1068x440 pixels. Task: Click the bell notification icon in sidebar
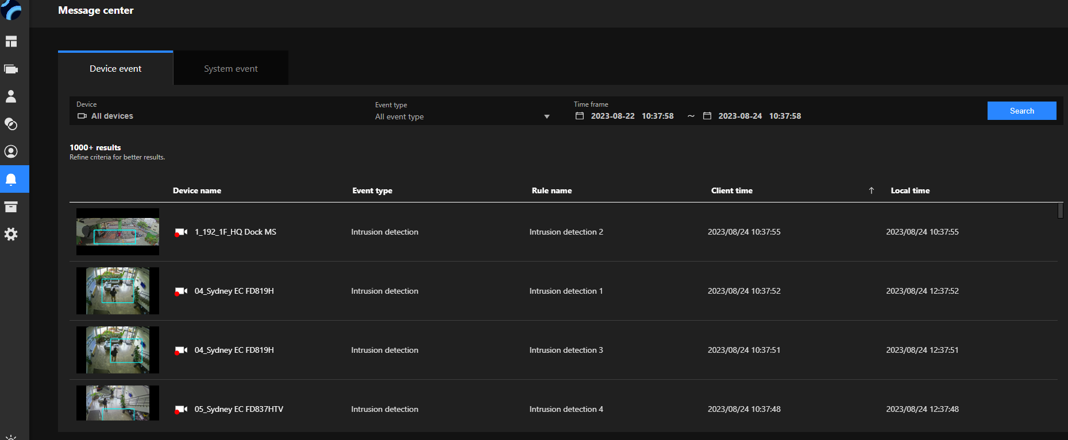[x=11, y=180]
